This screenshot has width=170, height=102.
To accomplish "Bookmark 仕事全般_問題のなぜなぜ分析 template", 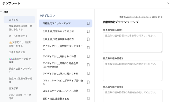I will (x=88, y=31).
